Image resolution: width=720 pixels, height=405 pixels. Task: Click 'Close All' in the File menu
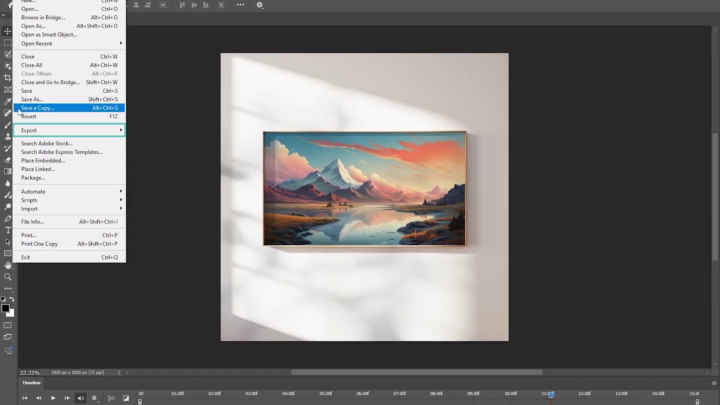coord(69,65)
